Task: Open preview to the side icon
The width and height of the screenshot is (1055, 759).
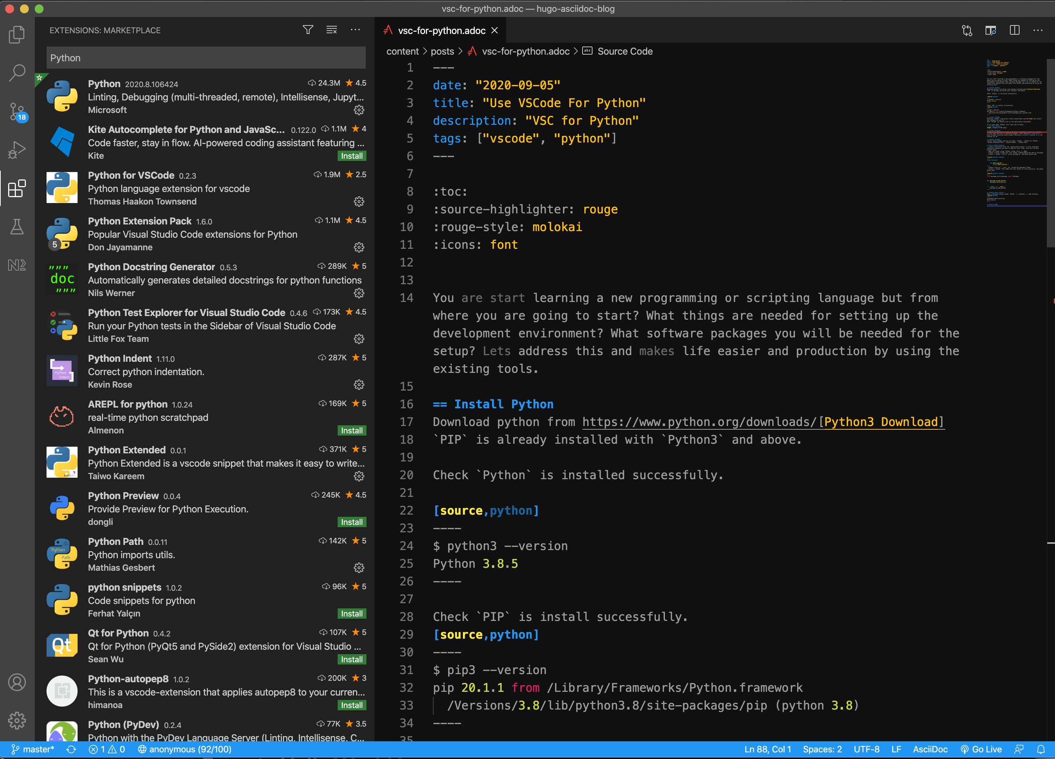Action: tap(990, 30)
